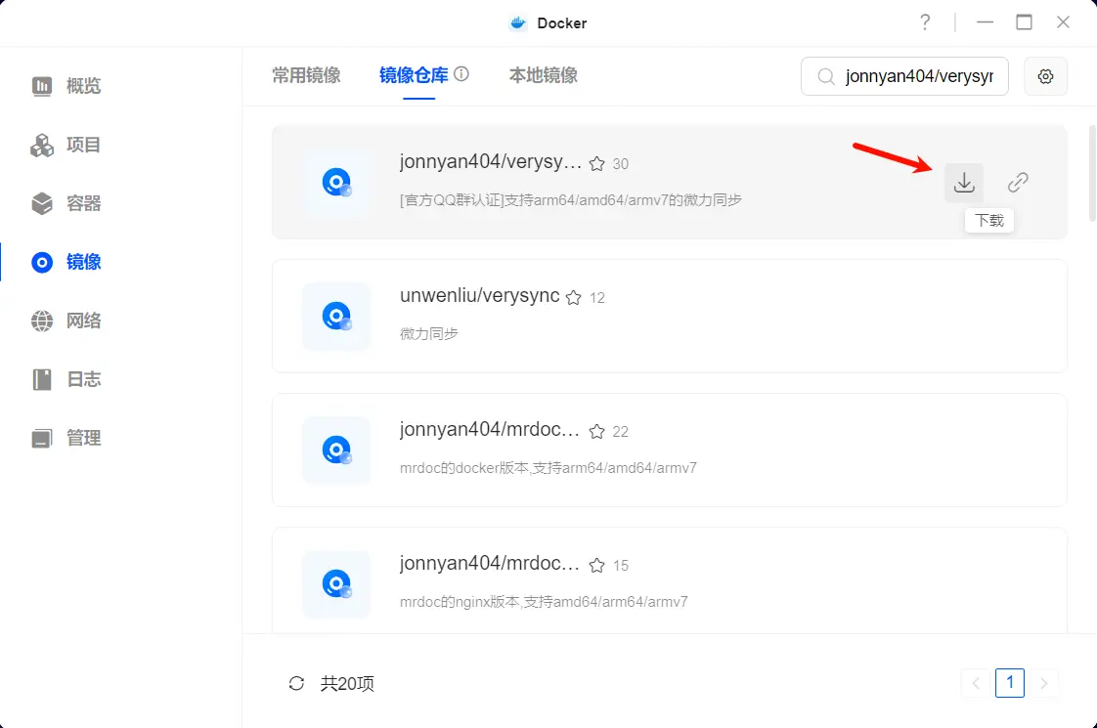Open 管理 management in sidebar
The width and height of the screenshot is (1097, 728).
(67, 439)
